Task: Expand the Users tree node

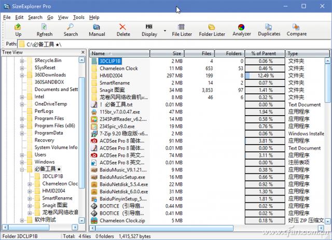Action: pyautogui.click(x=22, y=155)
